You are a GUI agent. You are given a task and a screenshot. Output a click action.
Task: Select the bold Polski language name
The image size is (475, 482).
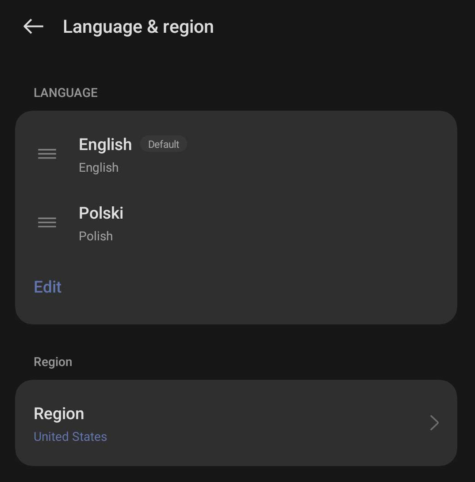pos(101,213)
